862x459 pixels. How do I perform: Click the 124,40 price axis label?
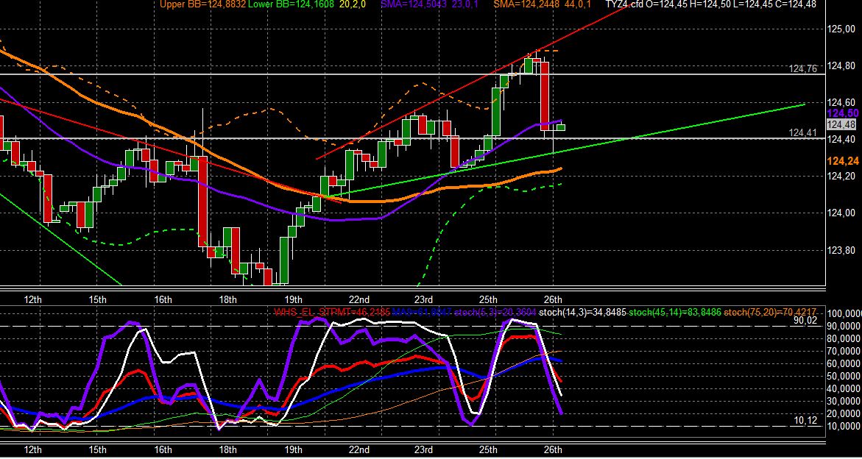[x=841, y=140]
